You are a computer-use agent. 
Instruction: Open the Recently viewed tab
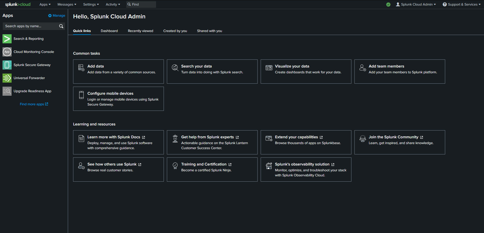140,31
